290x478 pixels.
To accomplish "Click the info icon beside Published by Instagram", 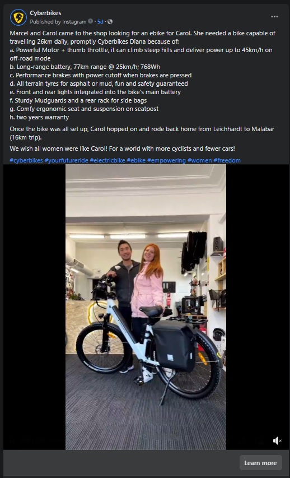I will [x=90, y=21].
